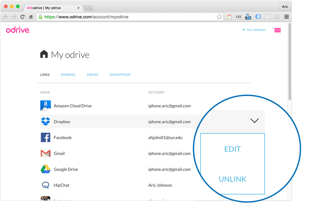
Task: Click the browser forward arrow
Action: pos(14,17)
